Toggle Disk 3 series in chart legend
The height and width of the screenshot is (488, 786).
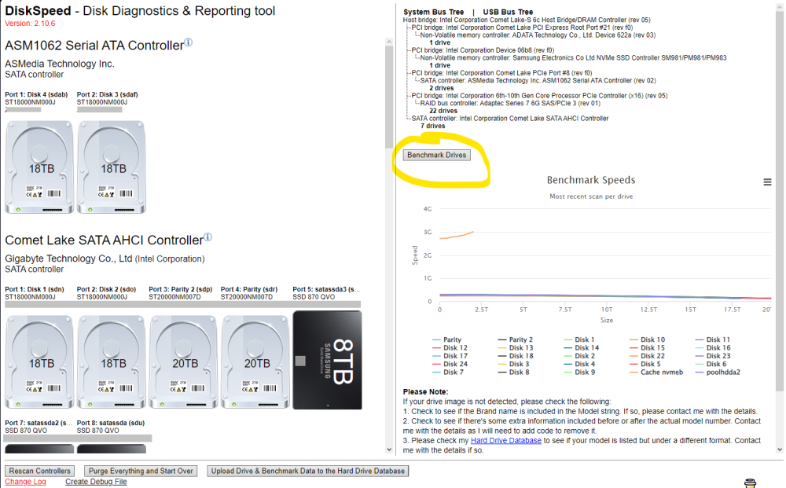pos(513,365)
